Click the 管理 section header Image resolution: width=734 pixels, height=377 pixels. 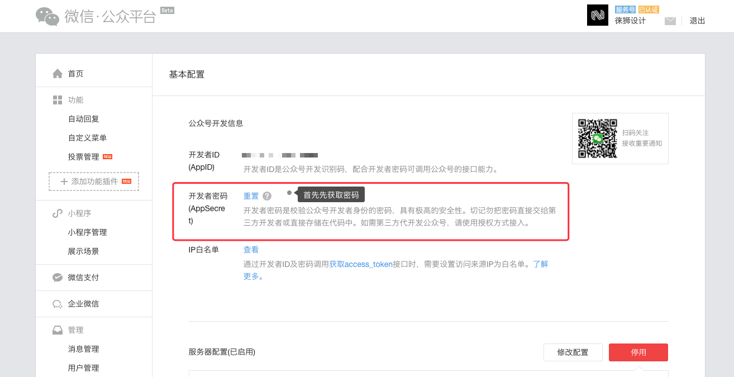pos(76,330)
